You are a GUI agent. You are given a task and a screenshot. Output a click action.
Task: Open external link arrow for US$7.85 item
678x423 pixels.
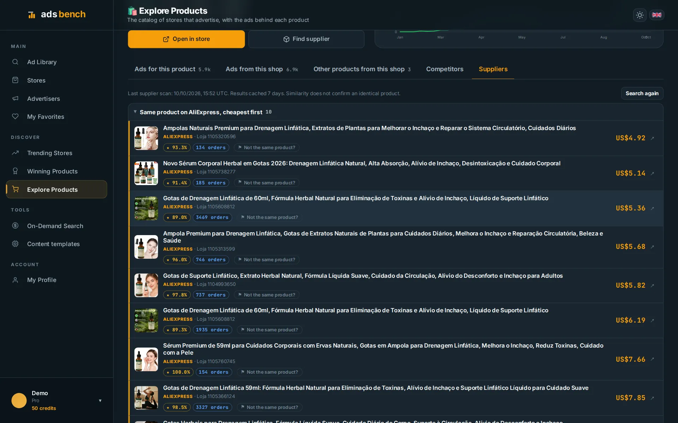pos(652,398)
